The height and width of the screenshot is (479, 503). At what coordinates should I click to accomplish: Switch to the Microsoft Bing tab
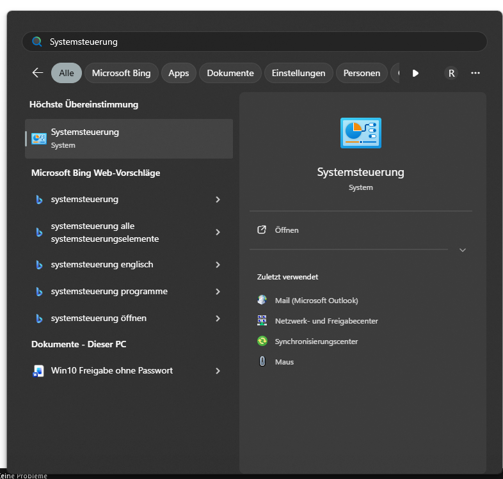tap(121, 73)
